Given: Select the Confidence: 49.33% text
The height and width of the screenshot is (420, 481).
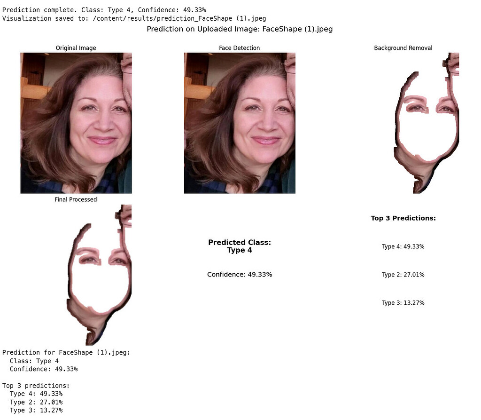Looking at the screenshot, I should pos(240,274).
